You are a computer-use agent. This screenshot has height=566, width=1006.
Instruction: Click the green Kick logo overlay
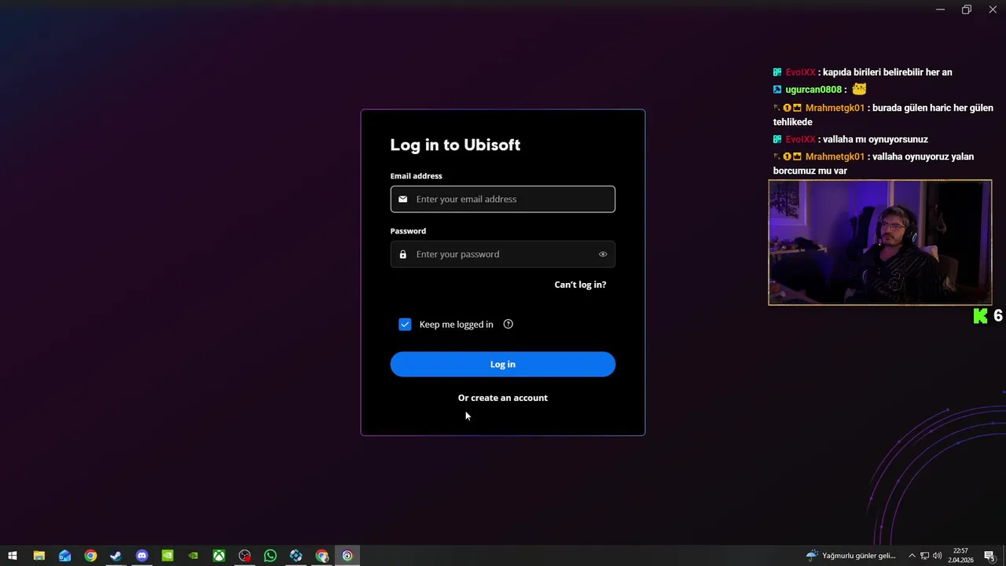(980, 316)
